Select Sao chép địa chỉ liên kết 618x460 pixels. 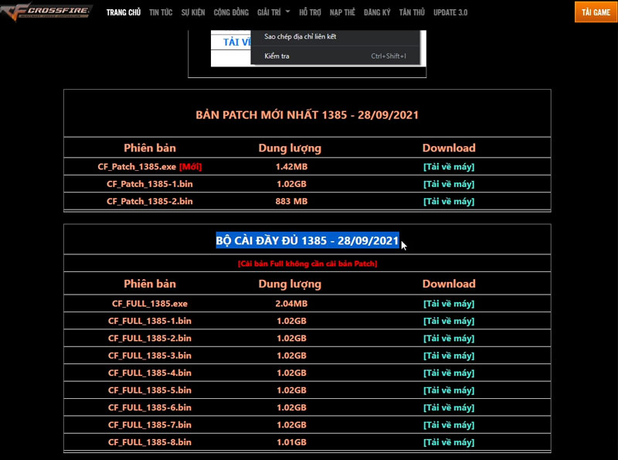coord(301,36)
